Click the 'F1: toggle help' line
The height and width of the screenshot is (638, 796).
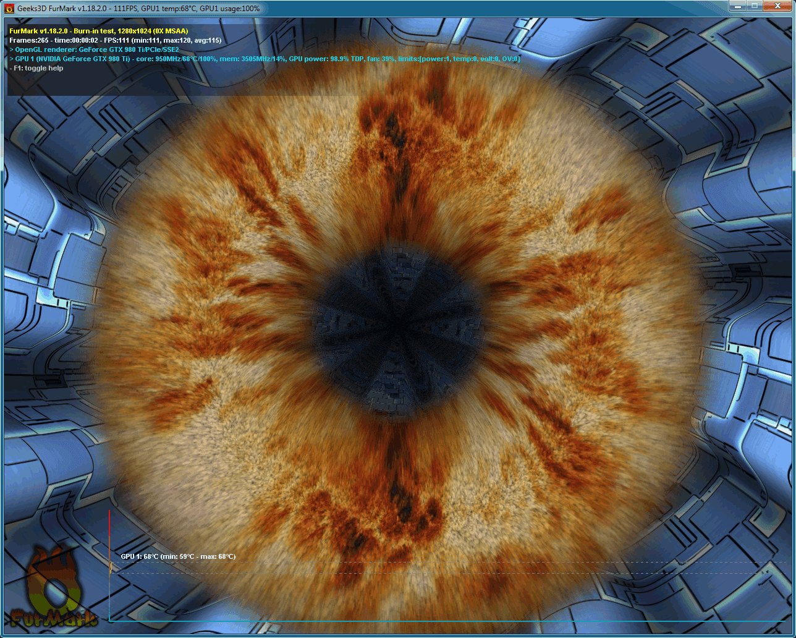(36, 68)
